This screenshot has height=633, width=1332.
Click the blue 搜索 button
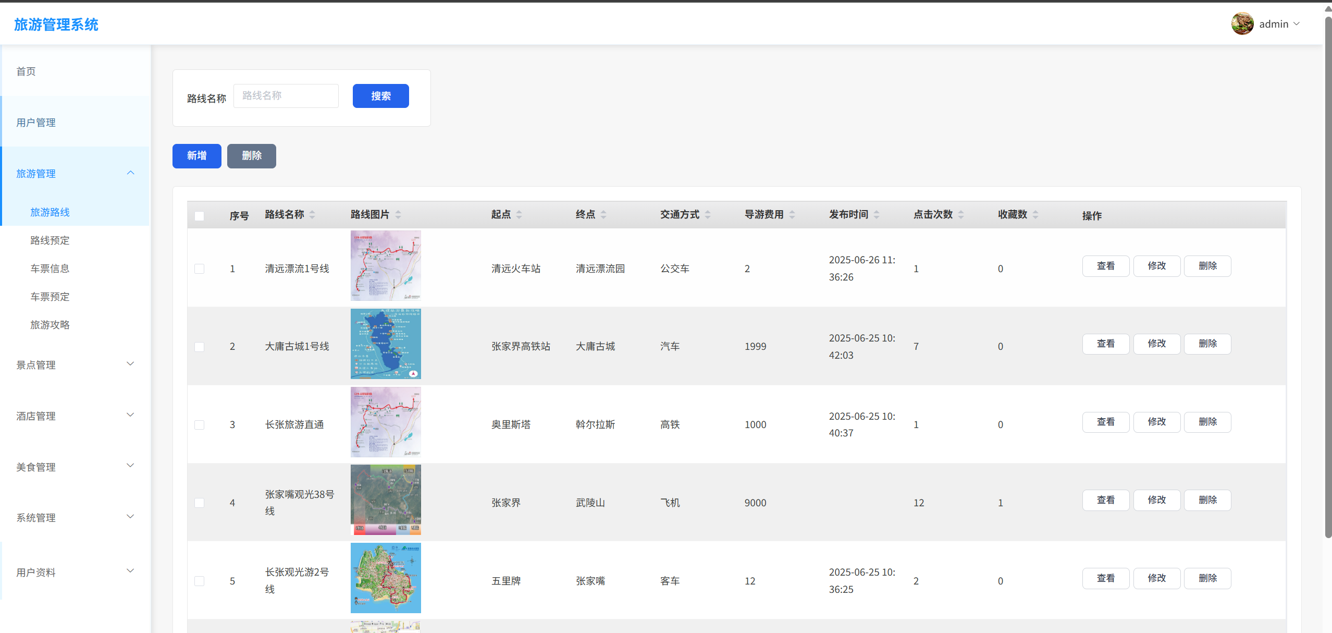tap(380, 96)
